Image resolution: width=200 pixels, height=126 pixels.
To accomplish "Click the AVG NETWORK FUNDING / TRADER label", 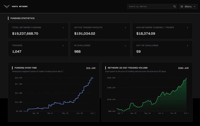I will (x=155, y=27).
